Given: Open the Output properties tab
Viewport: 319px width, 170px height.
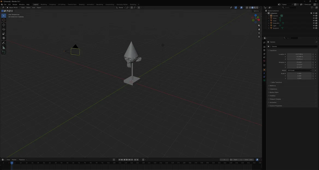Looking at the screenshot, I should (264, 50).
